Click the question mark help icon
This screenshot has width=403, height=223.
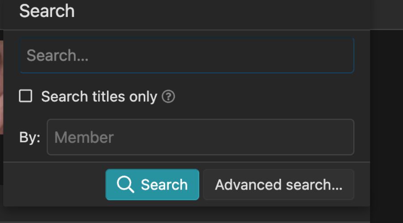pyautogui.click(x=168, y=96)
